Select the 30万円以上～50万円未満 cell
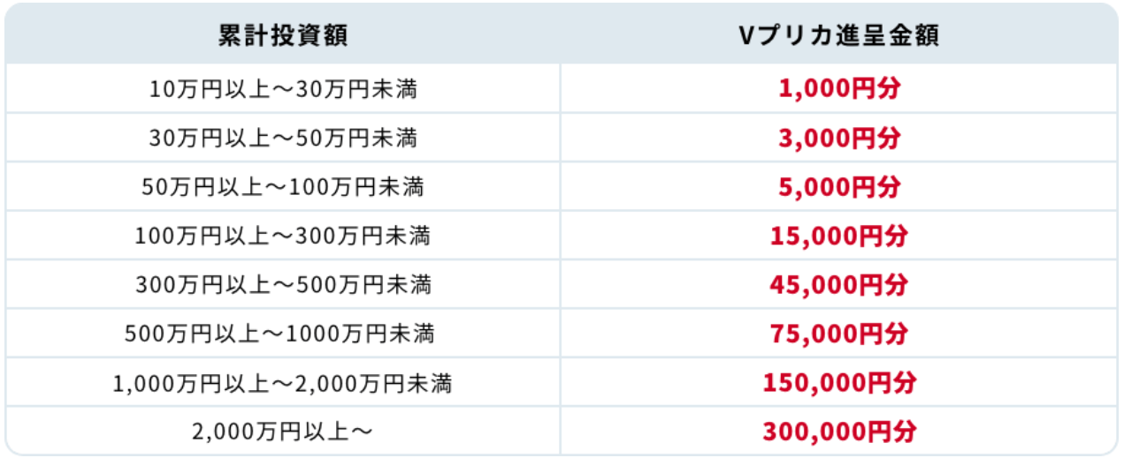The image size is (1124, 458). click(283, 138)
